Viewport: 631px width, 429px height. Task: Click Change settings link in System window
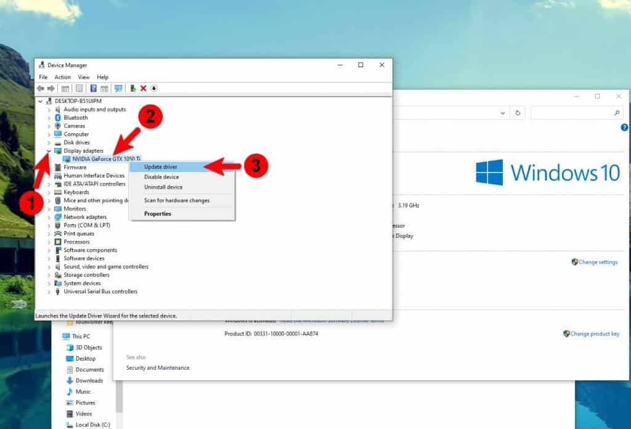click(598, 262)
